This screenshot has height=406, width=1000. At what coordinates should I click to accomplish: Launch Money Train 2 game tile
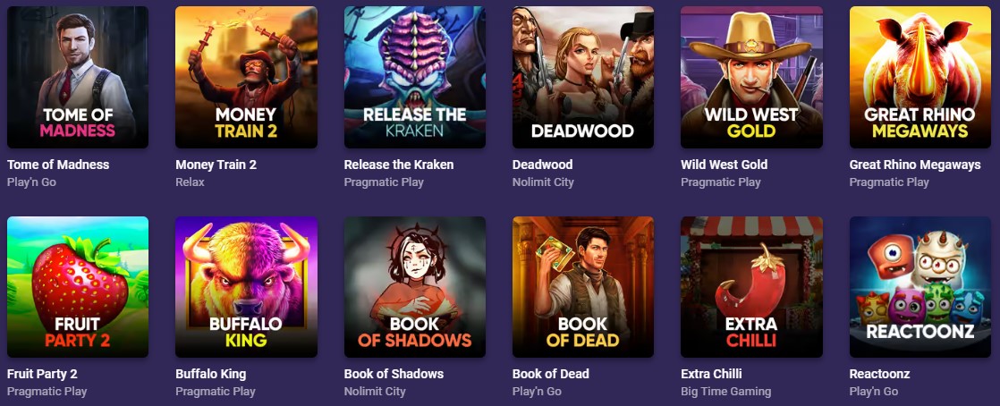pyautogui.click(x=246, y=77)
